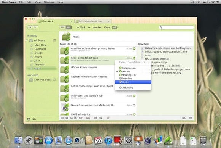
Task: Click the Active status icon for MS Project and Dawid's job
Action: click(x=134, y=96)
